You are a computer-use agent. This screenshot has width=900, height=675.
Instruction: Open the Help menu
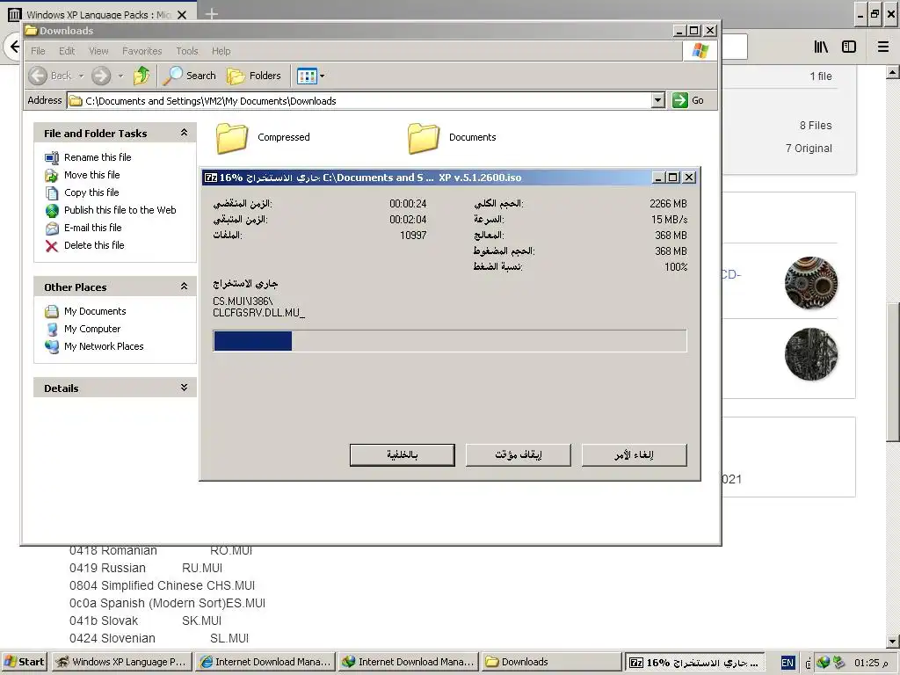point(221,51)
